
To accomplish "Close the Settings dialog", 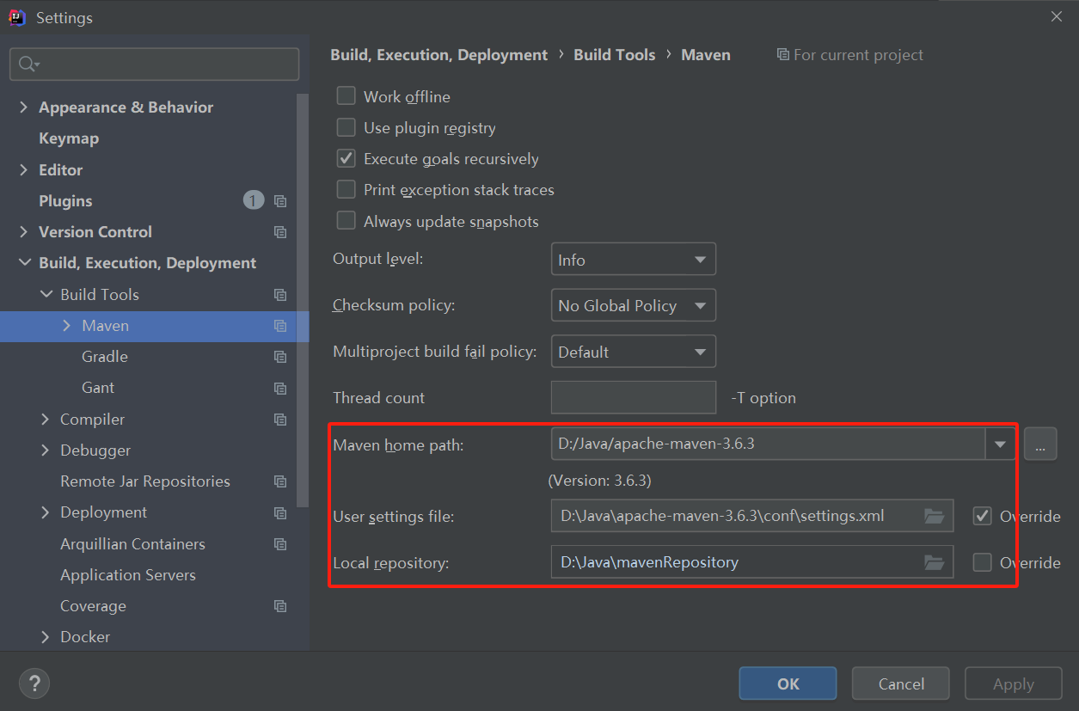I will pos(1057,16).
